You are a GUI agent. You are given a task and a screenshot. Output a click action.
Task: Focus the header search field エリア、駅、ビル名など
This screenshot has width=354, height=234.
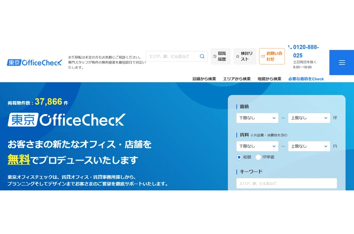point(177,56)
